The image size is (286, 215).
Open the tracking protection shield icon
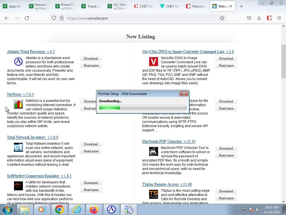point(54,18)
